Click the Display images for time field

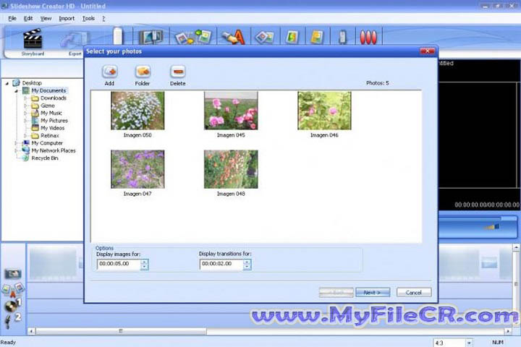[119, 264]
